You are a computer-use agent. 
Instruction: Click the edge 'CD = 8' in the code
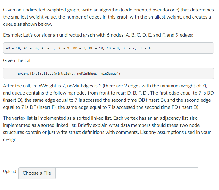113,48
